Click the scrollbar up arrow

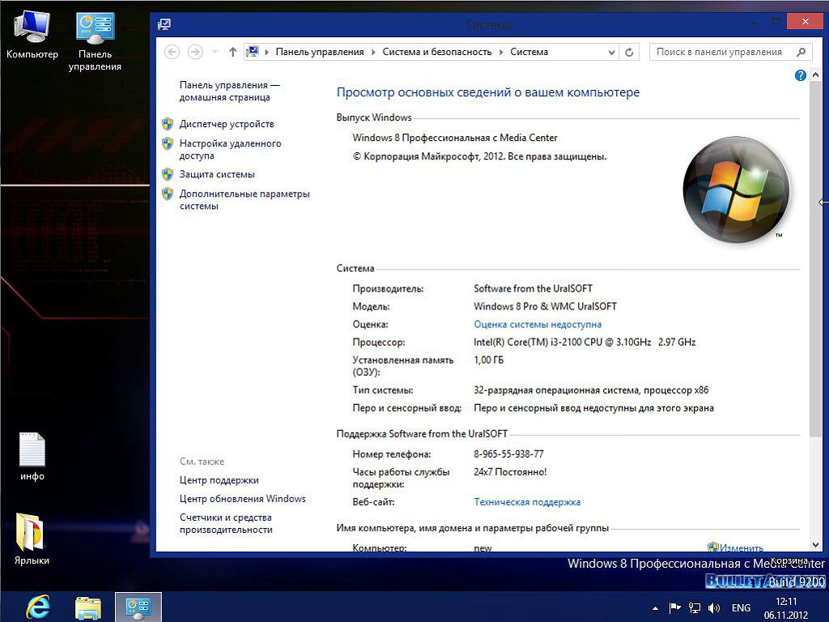[x=815, y=75]
